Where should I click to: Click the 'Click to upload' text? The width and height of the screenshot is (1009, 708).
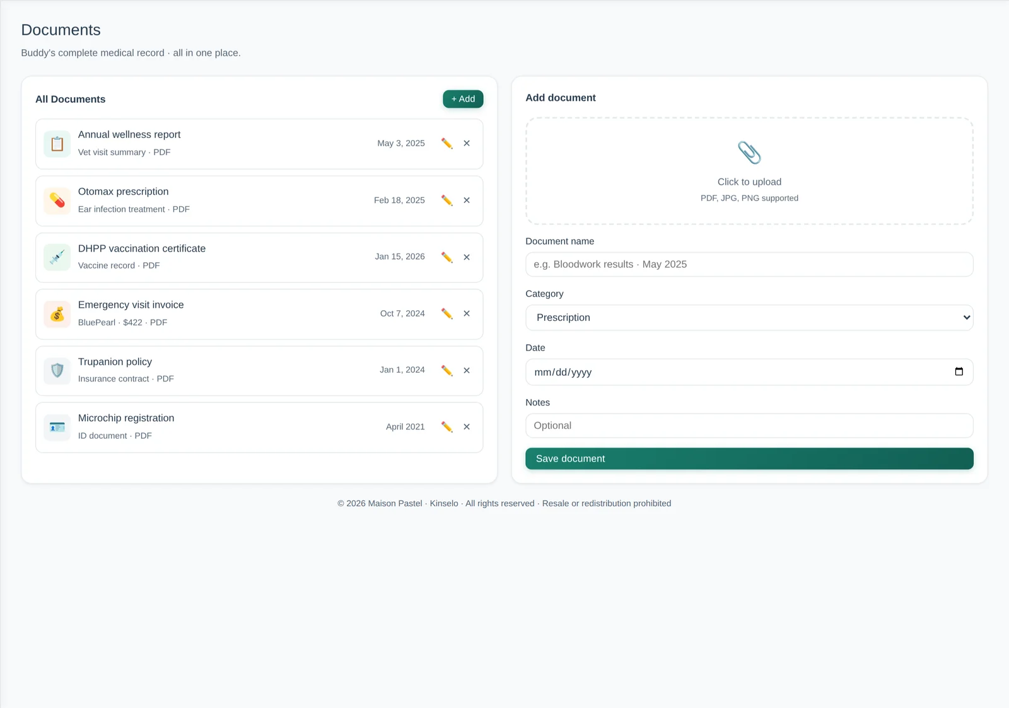[749, 182]
